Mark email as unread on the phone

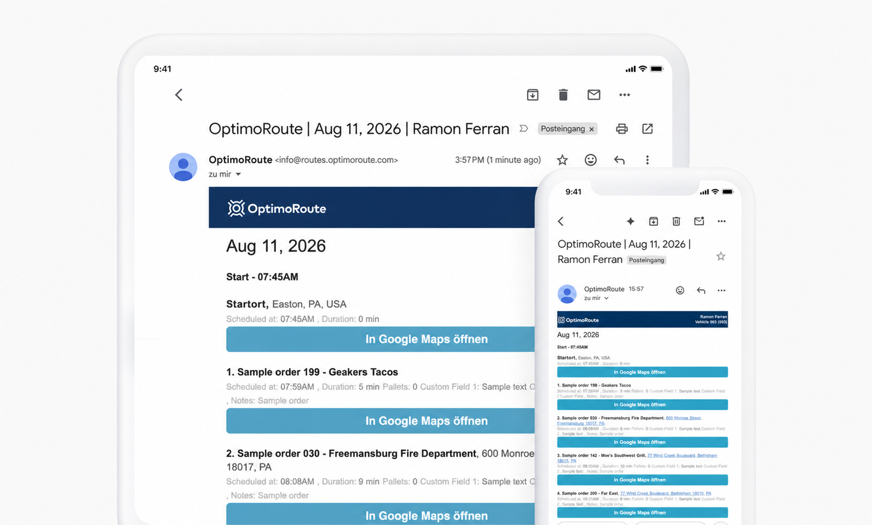pos(699,221)
